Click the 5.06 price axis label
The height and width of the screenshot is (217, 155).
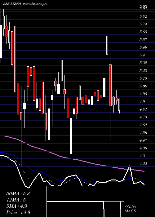pos(143,86)
